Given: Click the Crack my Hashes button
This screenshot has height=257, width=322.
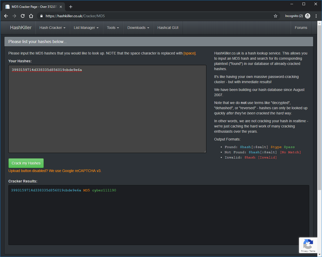Looking at the screenshot, I should 26,163.
